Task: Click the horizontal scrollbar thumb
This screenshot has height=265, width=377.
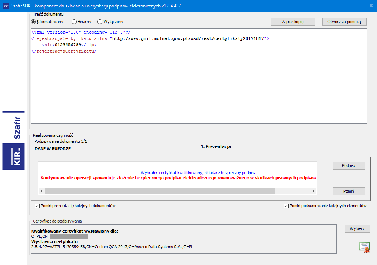Action: (160, 191)
